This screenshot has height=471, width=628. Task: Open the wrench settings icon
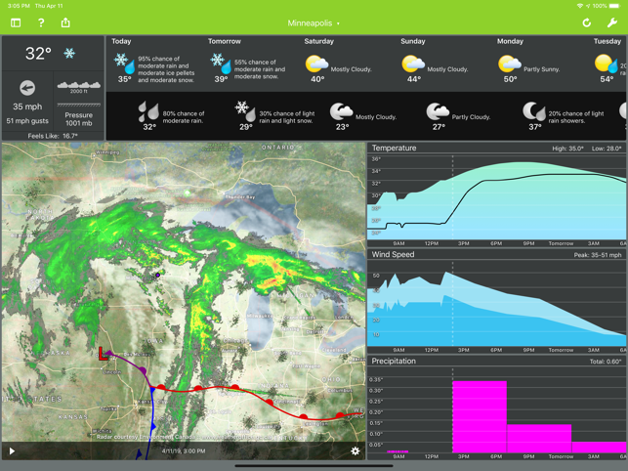(612, 22)
